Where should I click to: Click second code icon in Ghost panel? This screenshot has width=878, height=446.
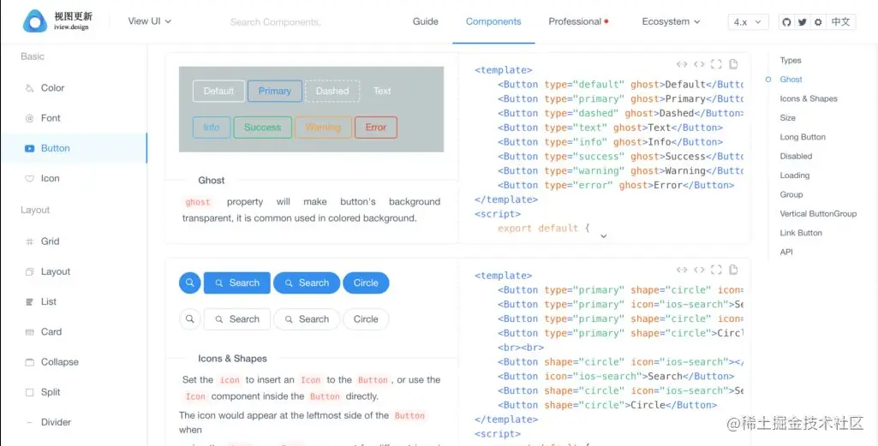pos(699,64)
